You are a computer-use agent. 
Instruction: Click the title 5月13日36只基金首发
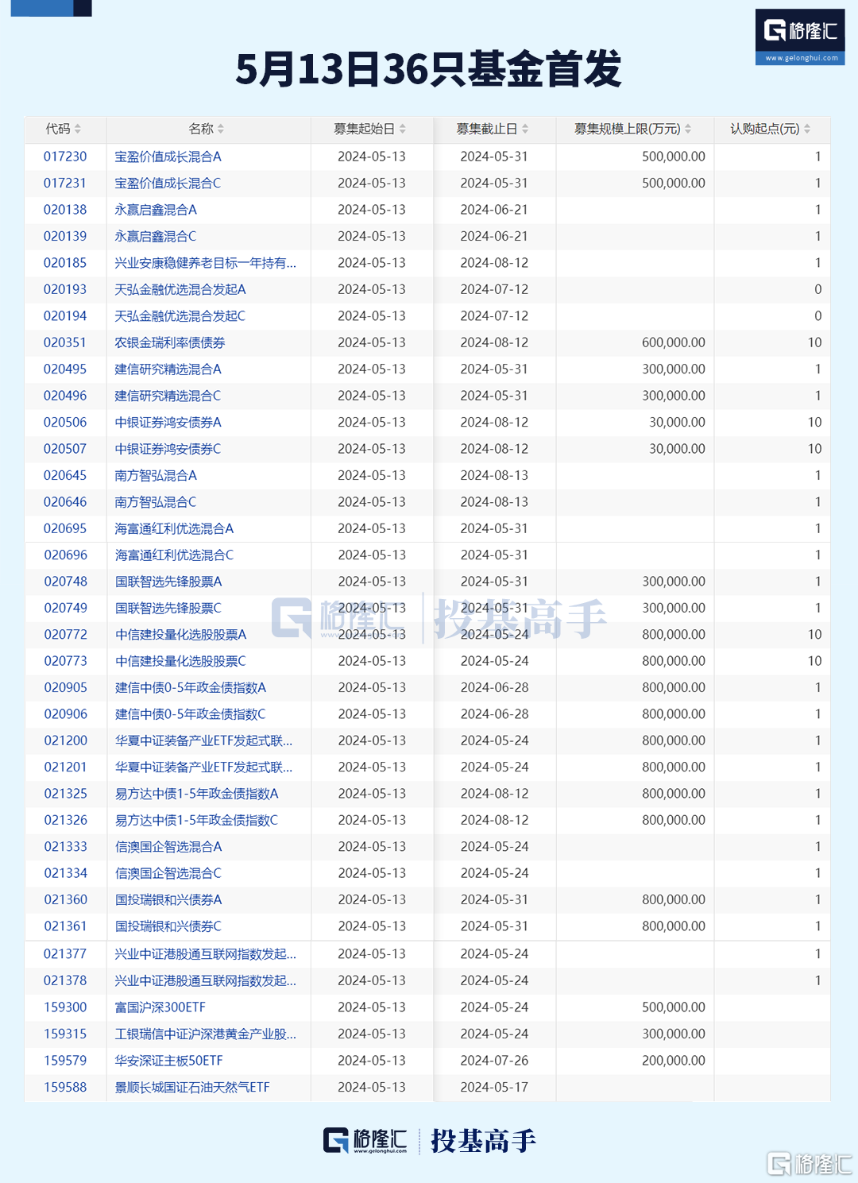(429, 69)
